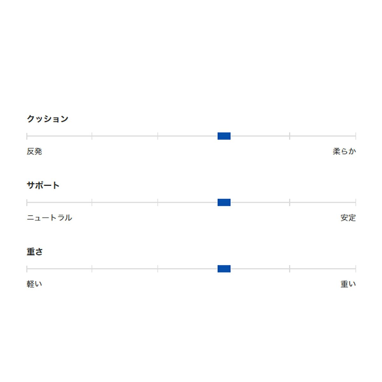Screen dimensions: 382x382
Task: Click third tick on the クッション scale
Action: [158, 136]
